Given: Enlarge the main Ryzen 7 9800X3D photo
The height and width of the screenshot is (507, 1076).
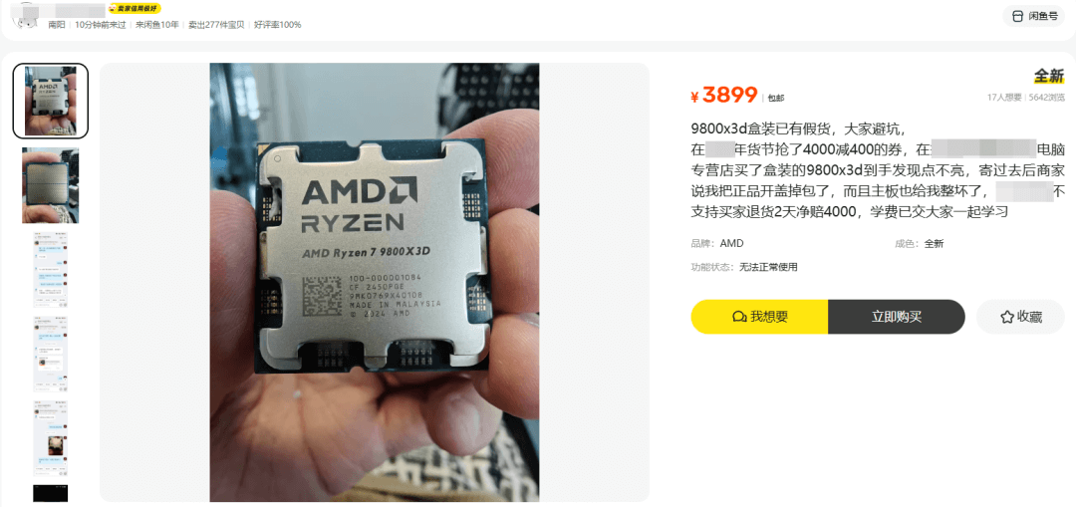Looking at the screenshot, I should (x=375, y=282).
